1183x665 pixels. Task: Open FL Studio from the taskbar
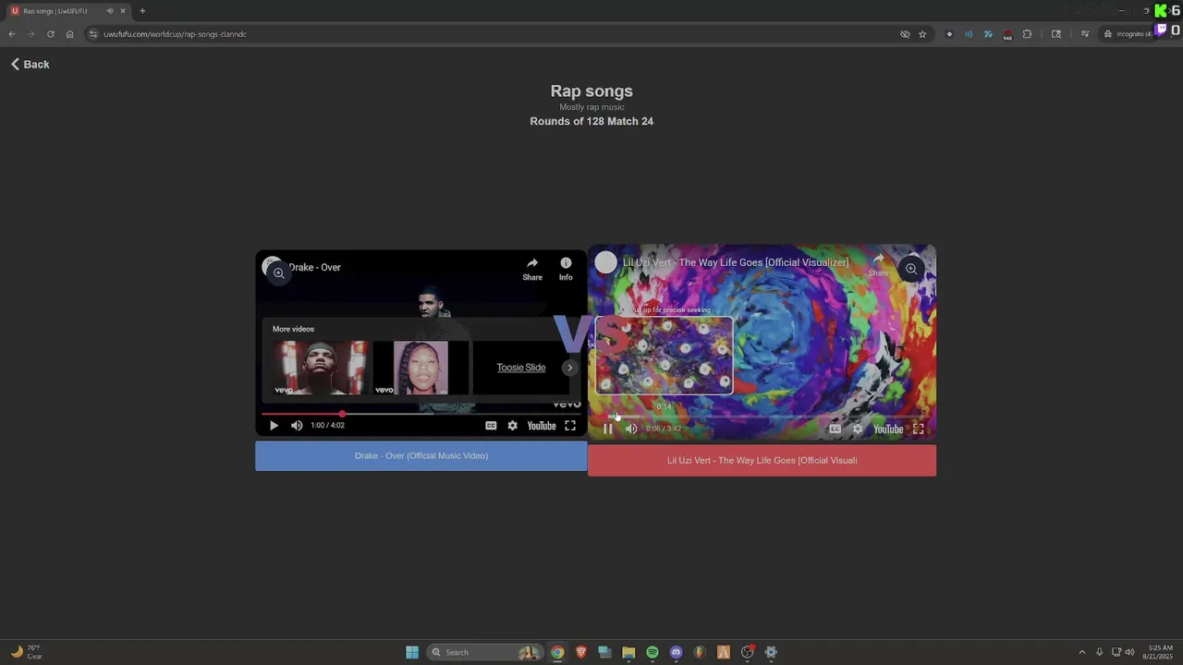tap(700, 652)
